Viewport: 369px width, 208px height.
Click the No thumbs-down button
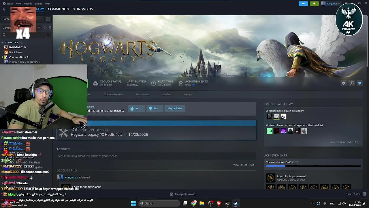coord(155,108)
